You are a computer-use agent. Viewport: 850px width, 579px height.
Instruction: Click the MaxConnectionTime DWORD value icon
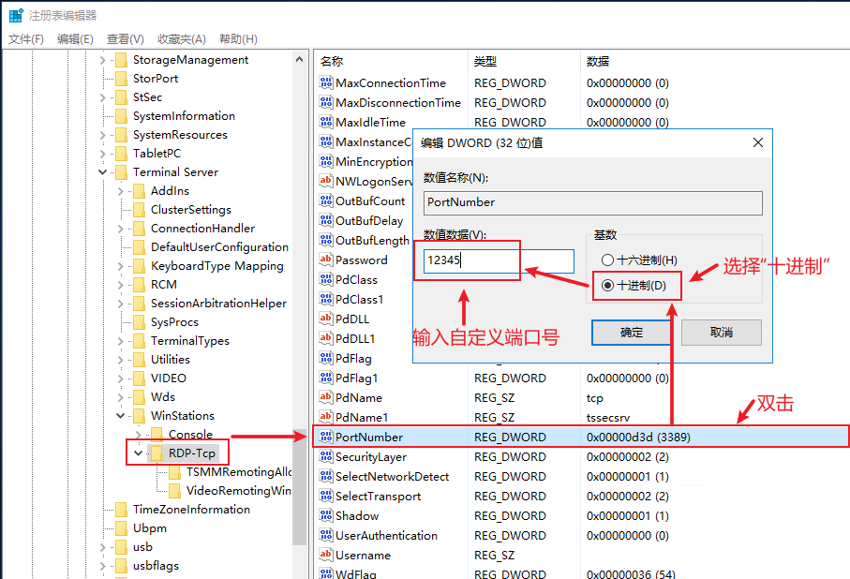pos(326,82)
